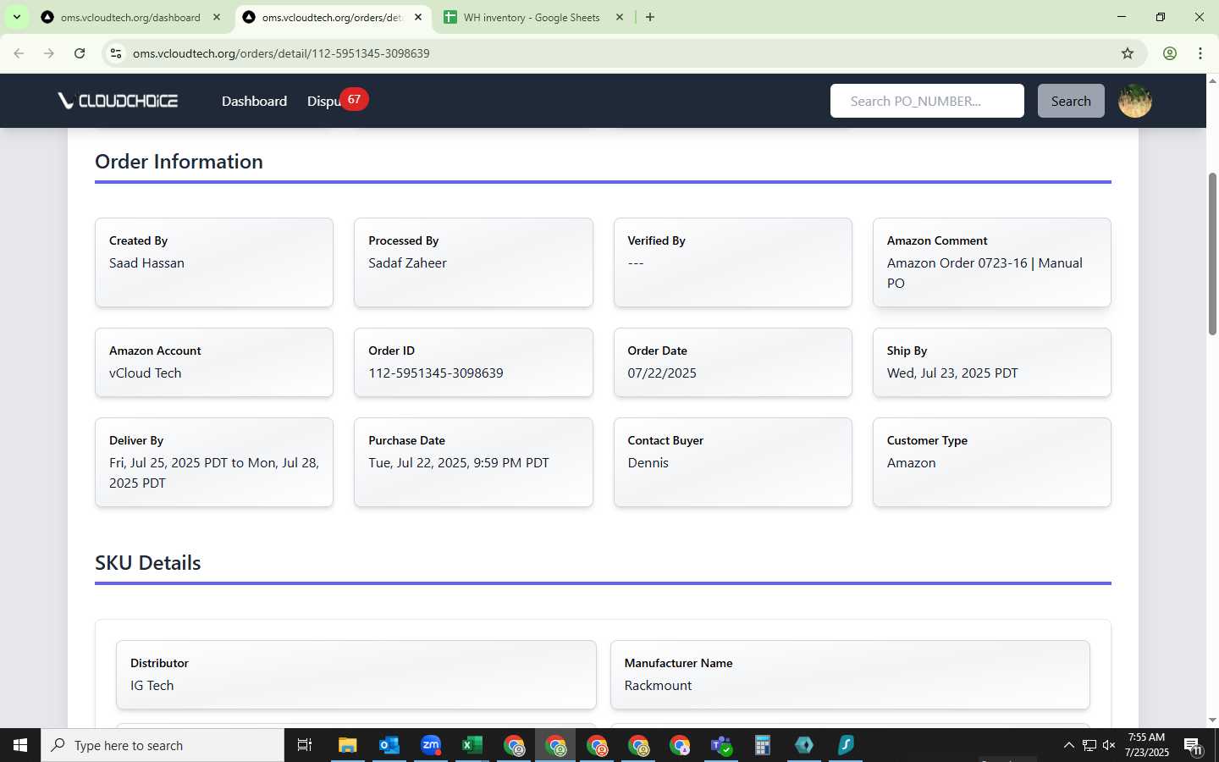
Task: Switch to the orders detail browser tab
Action: coord(331,17)
